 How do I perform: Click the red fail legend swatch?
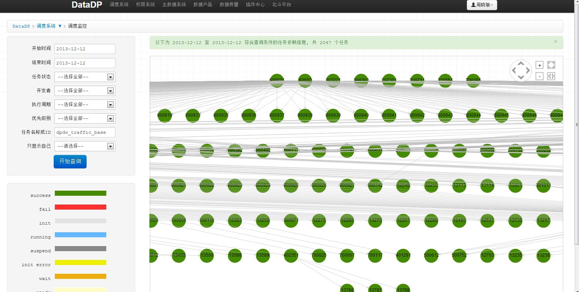coord(80,207)
